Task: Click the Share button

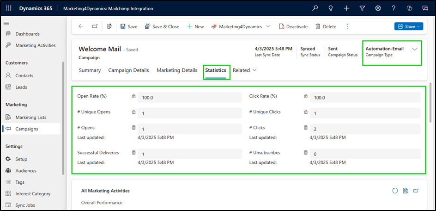Action: pos(408,26)
